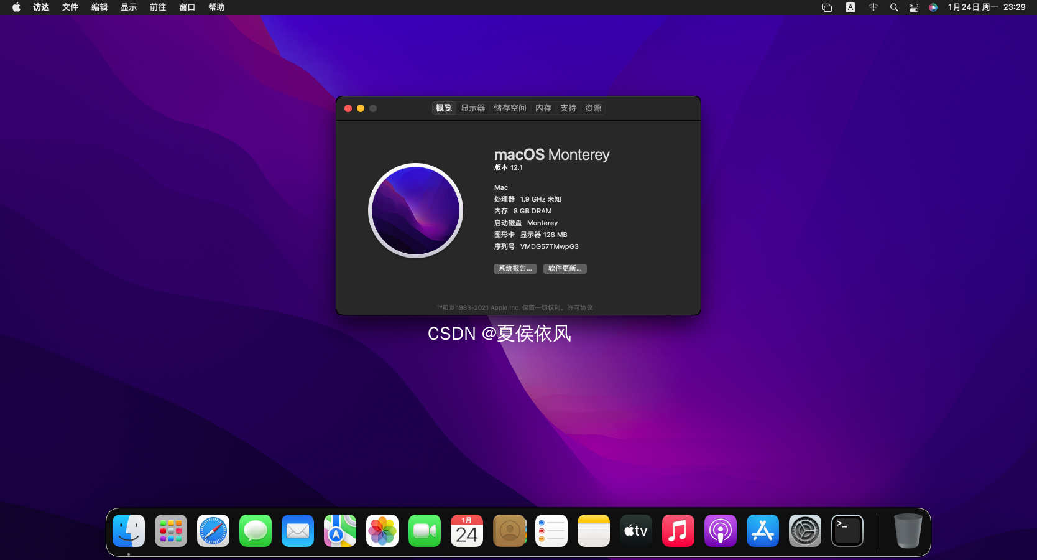Open System Preferences gear icon
The width and height of the screenshot is (1037, 560).
[805, 531]
